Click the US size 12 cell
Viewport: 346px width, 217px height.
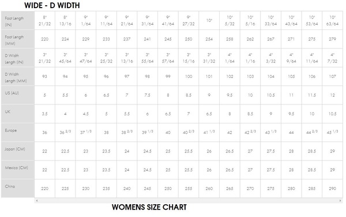pos(332,95)
